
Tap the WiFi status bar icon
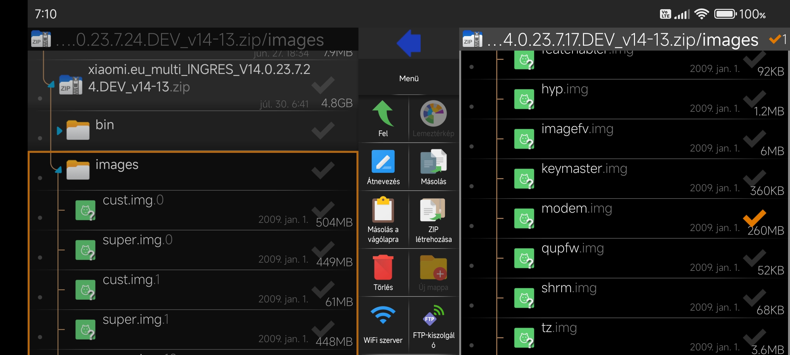pos(701,14)
